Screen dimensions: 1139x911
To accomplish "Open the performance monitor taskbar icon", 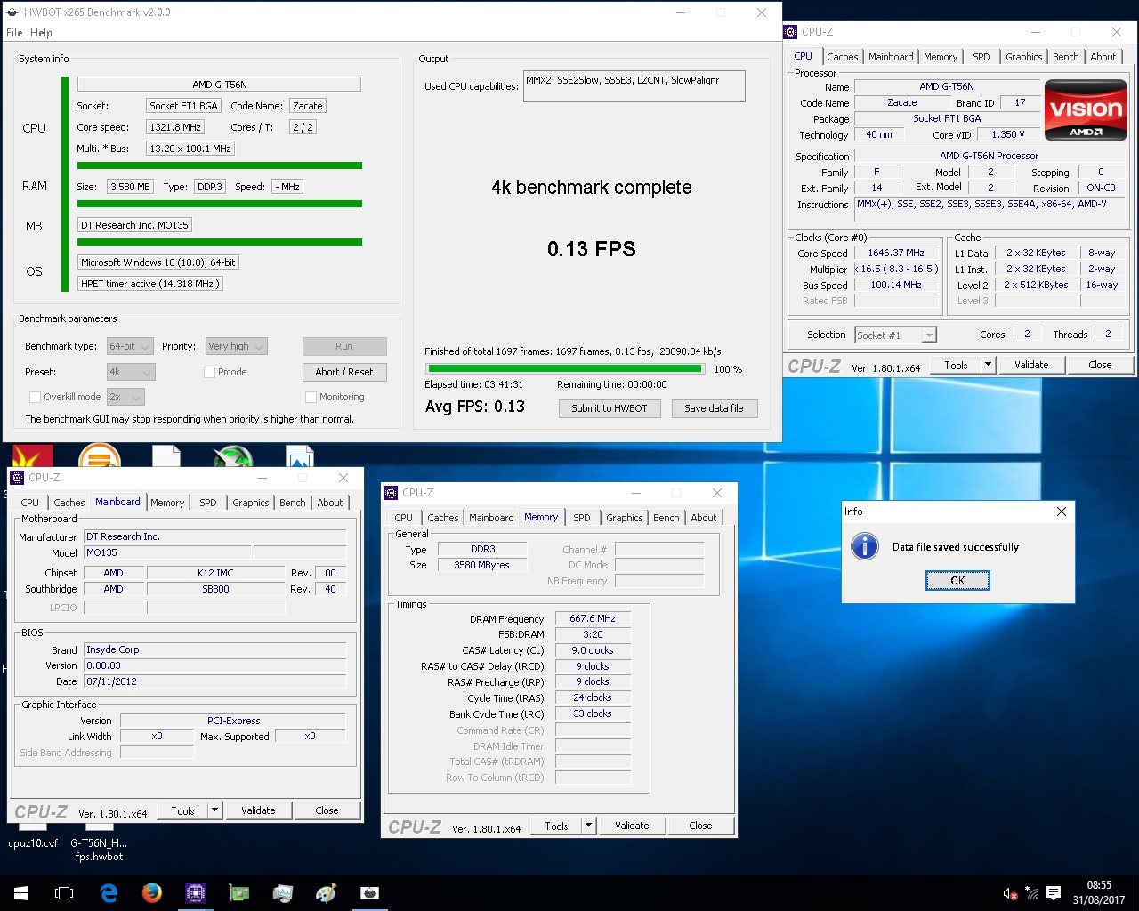I will 283,892.
